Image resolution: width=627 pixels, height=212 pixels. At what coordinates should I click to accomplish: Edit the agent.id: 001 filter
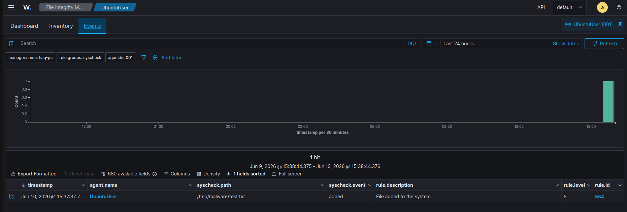click(x=120, y=58)
